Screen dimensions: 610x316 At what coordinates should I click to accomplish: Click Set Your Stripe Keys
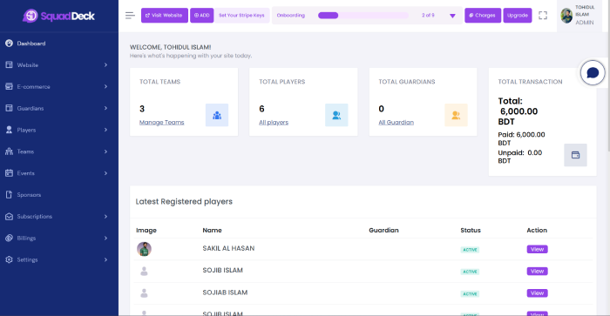(x=241, y=16)
